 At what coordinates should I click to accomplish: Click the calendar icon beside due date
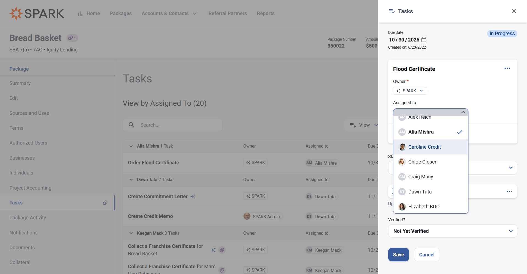tap(424, 40)
